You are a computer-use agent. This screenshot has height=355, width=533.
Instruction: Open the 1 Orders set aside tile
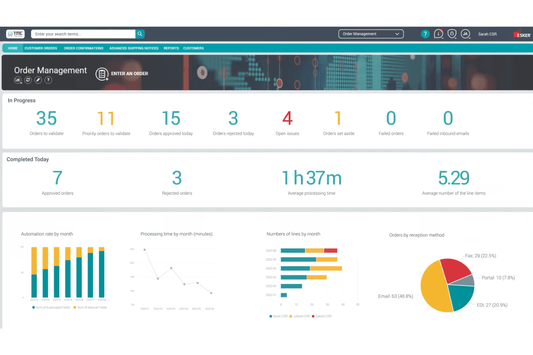[x=339, y=123]
